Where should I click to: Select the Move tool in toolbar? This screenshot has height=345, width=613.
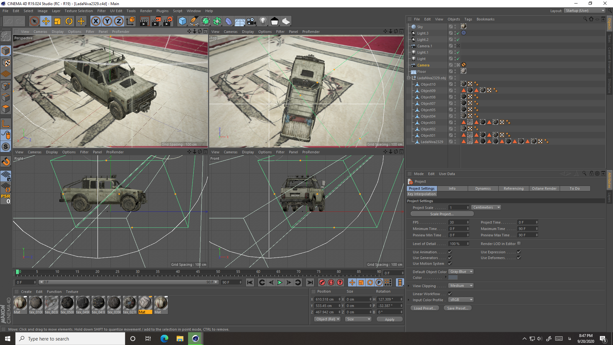point(46,21)
